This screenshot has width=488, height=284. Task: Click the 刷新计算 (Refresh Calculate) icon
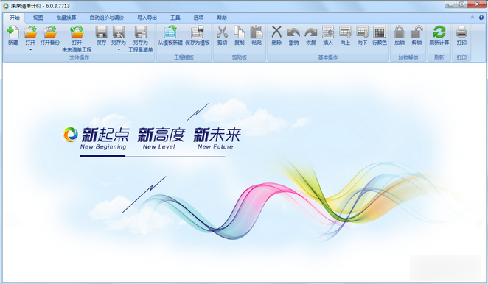439,32
